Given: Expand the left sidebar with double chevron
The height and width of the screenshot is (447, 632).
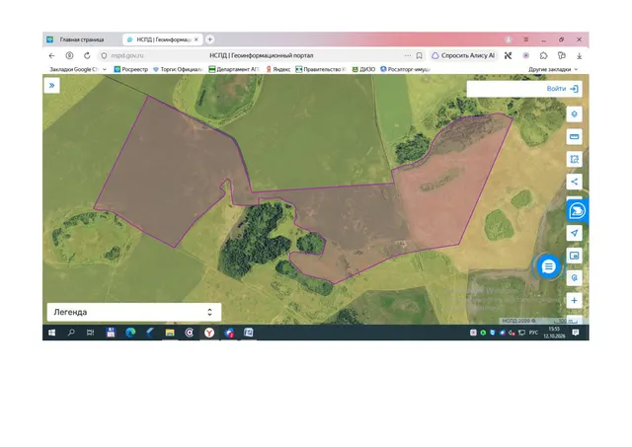Looking at the screenshot, I should [51, 86].
